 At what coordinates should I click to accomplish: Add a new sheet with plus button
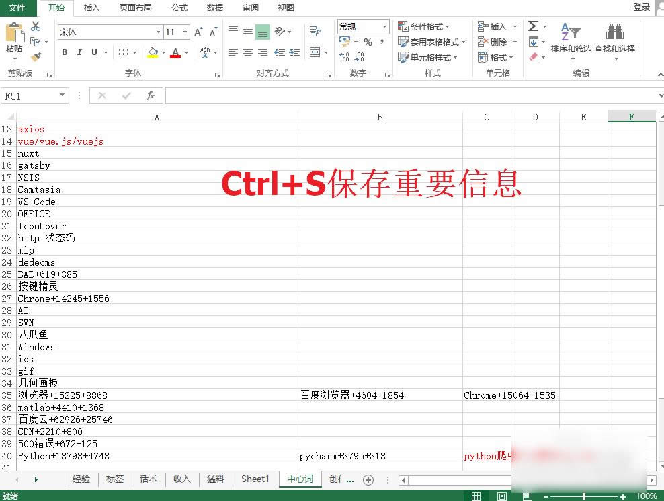(x=368, y=479)
